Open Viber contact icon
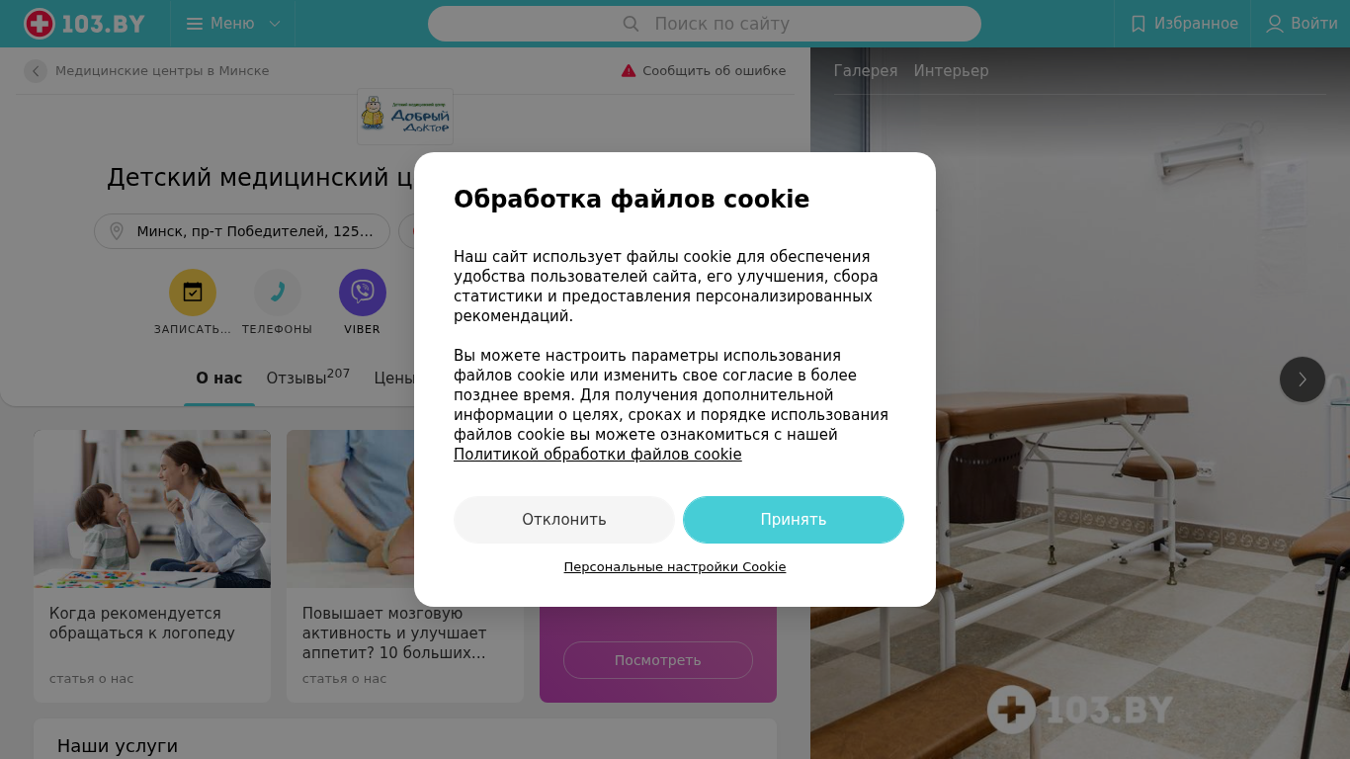 [363, 293]
